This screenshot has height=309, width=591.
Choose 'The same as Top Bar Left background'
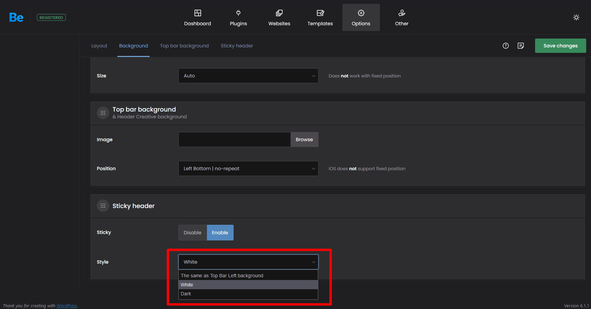coord(248,276)
